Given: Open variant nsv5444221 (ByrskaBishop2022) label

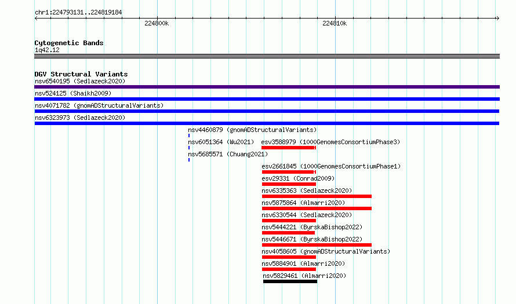Looking at the screenshot, I should coord(312,227).
